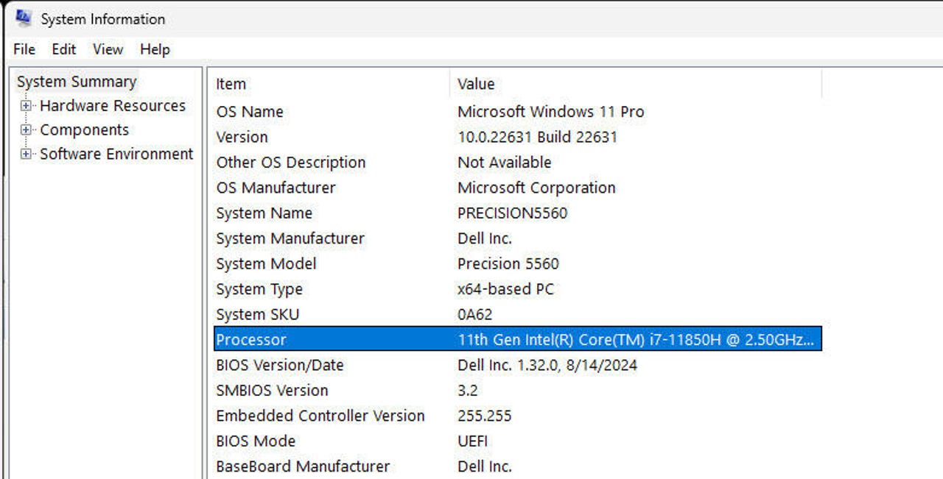Click the Item column header
The height and width of the screenshot is (479, 943).
pyautogui.click(x=329, y=84)
